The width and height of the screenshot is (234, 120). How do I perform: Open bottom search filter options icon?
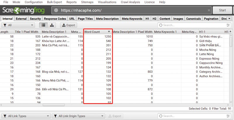(x=228, y=116)
